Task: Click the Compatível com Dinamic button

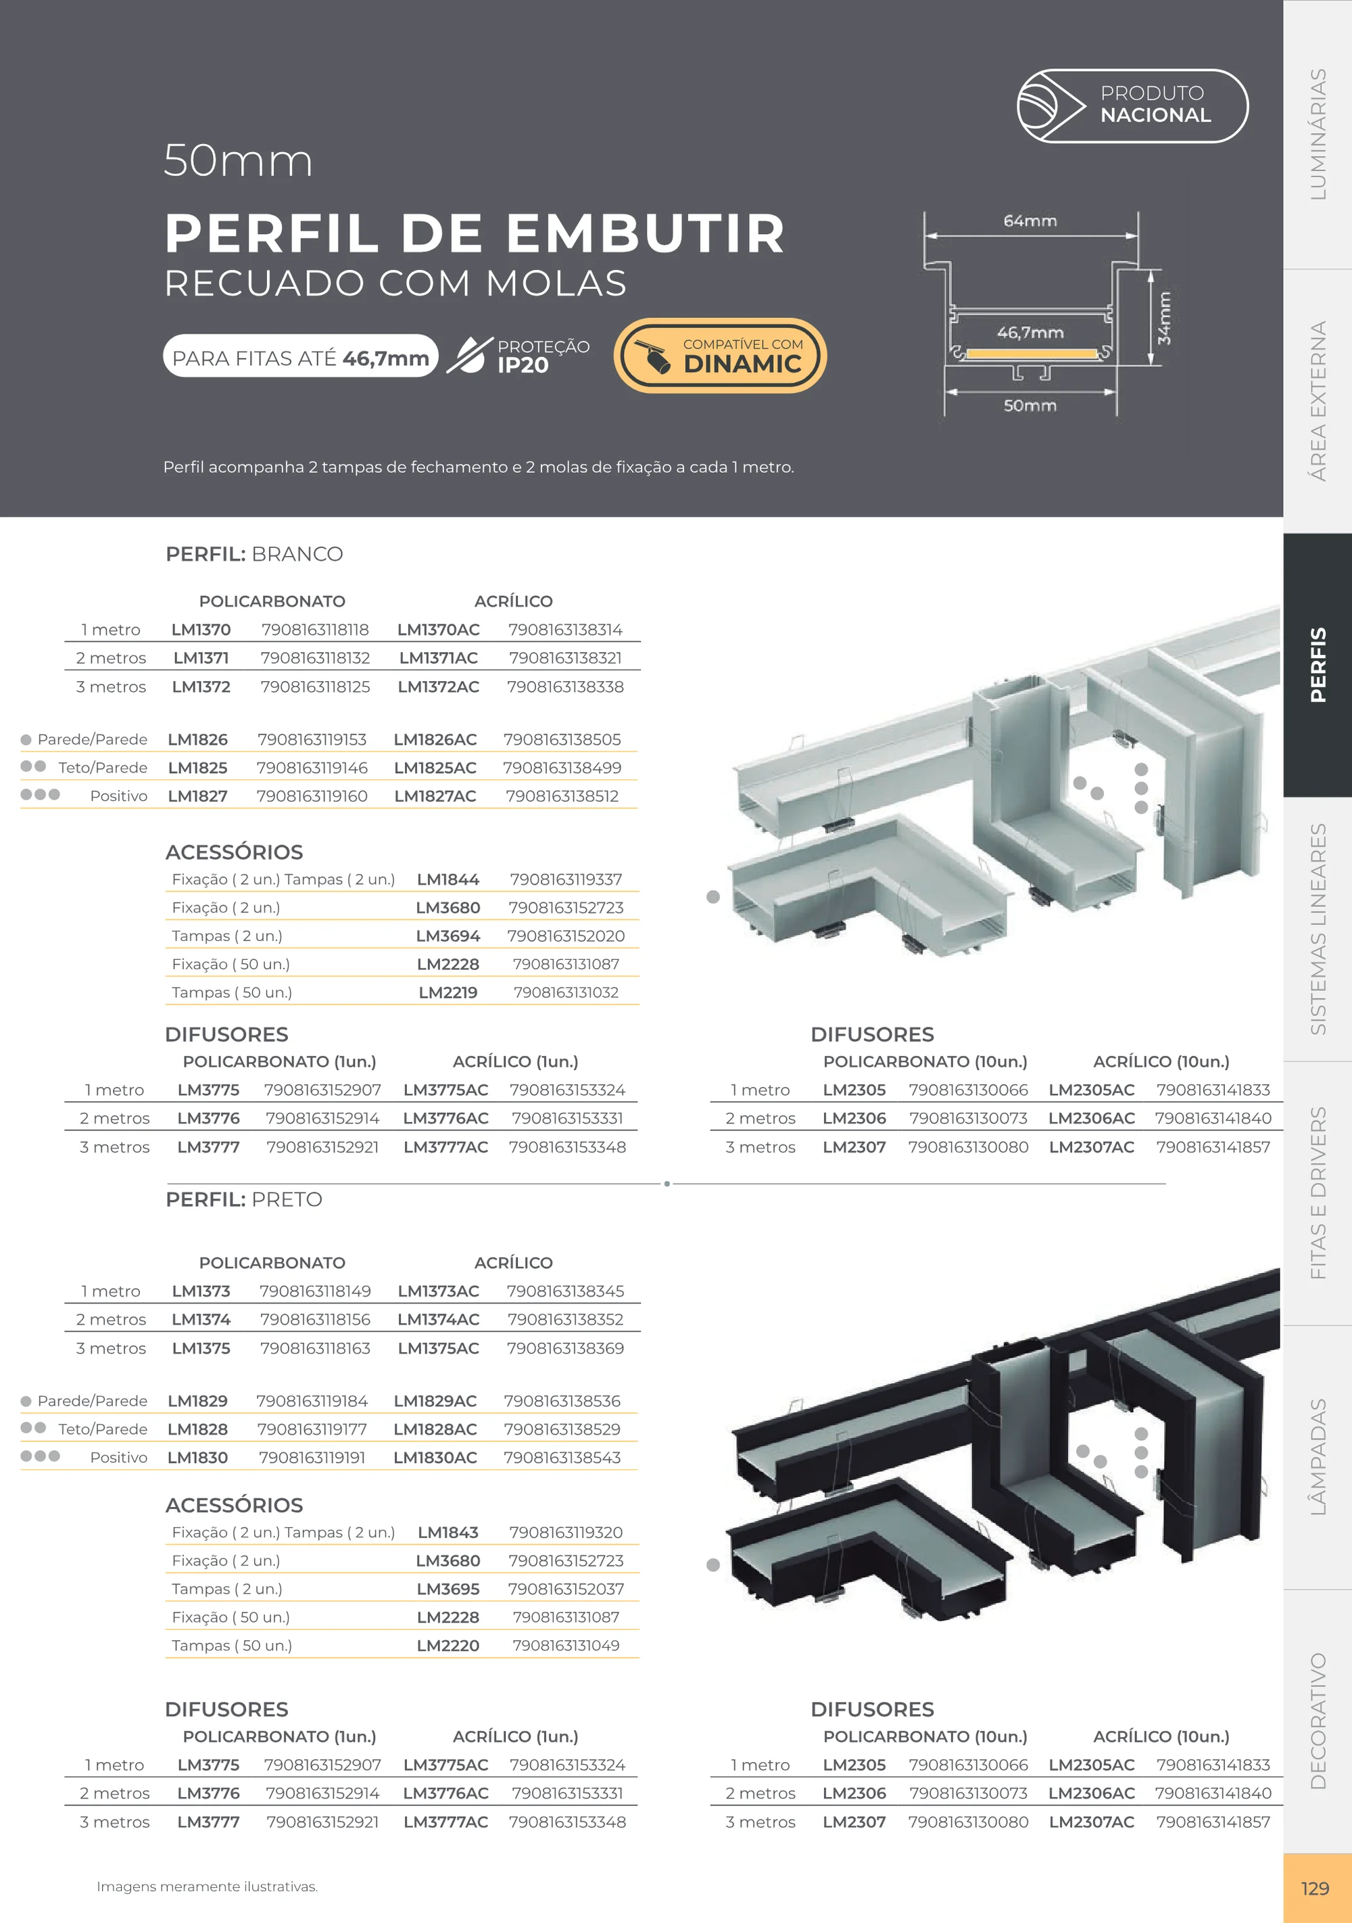Action: (x=720, y=355)
